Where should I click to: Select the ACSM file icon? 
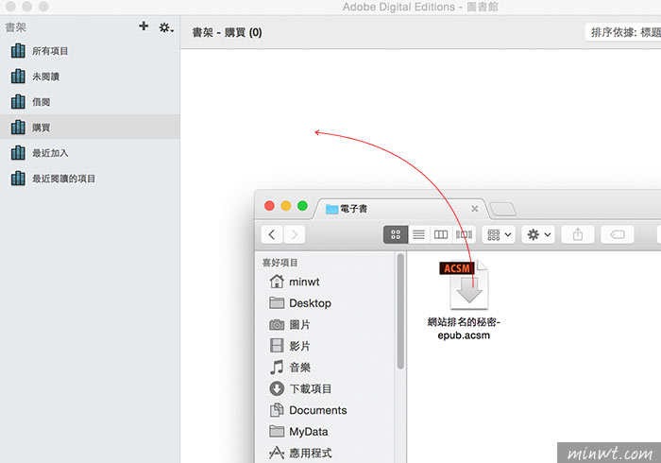464,284
